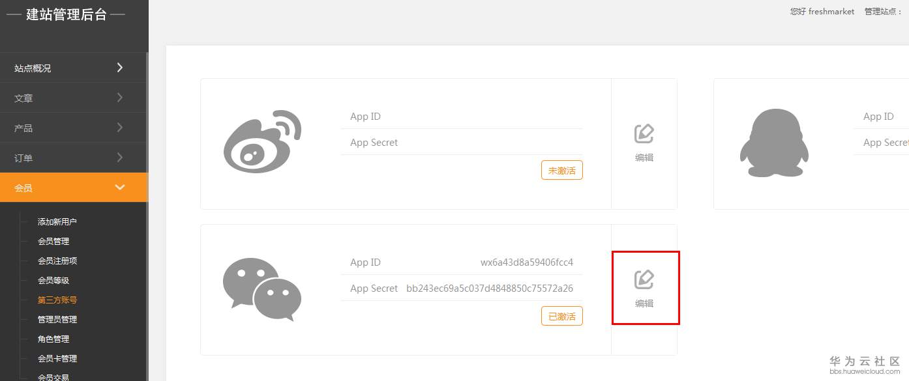Viewport: 909px width, 381px height.
Task: Expand the 订单 chevron arrow
Action: click(120, 158)
